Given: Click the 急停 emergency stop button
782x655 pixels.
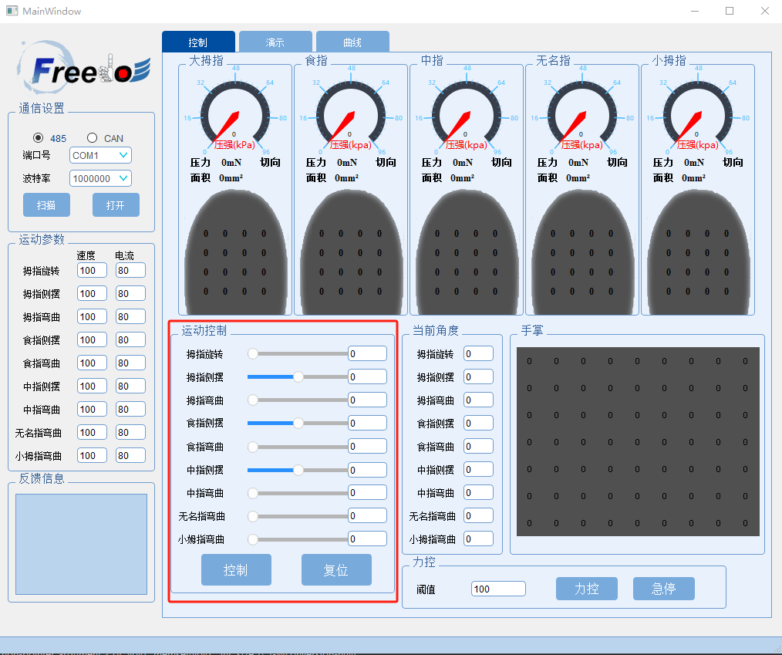Looking at the screenshot, I should (x=664, y=589).
